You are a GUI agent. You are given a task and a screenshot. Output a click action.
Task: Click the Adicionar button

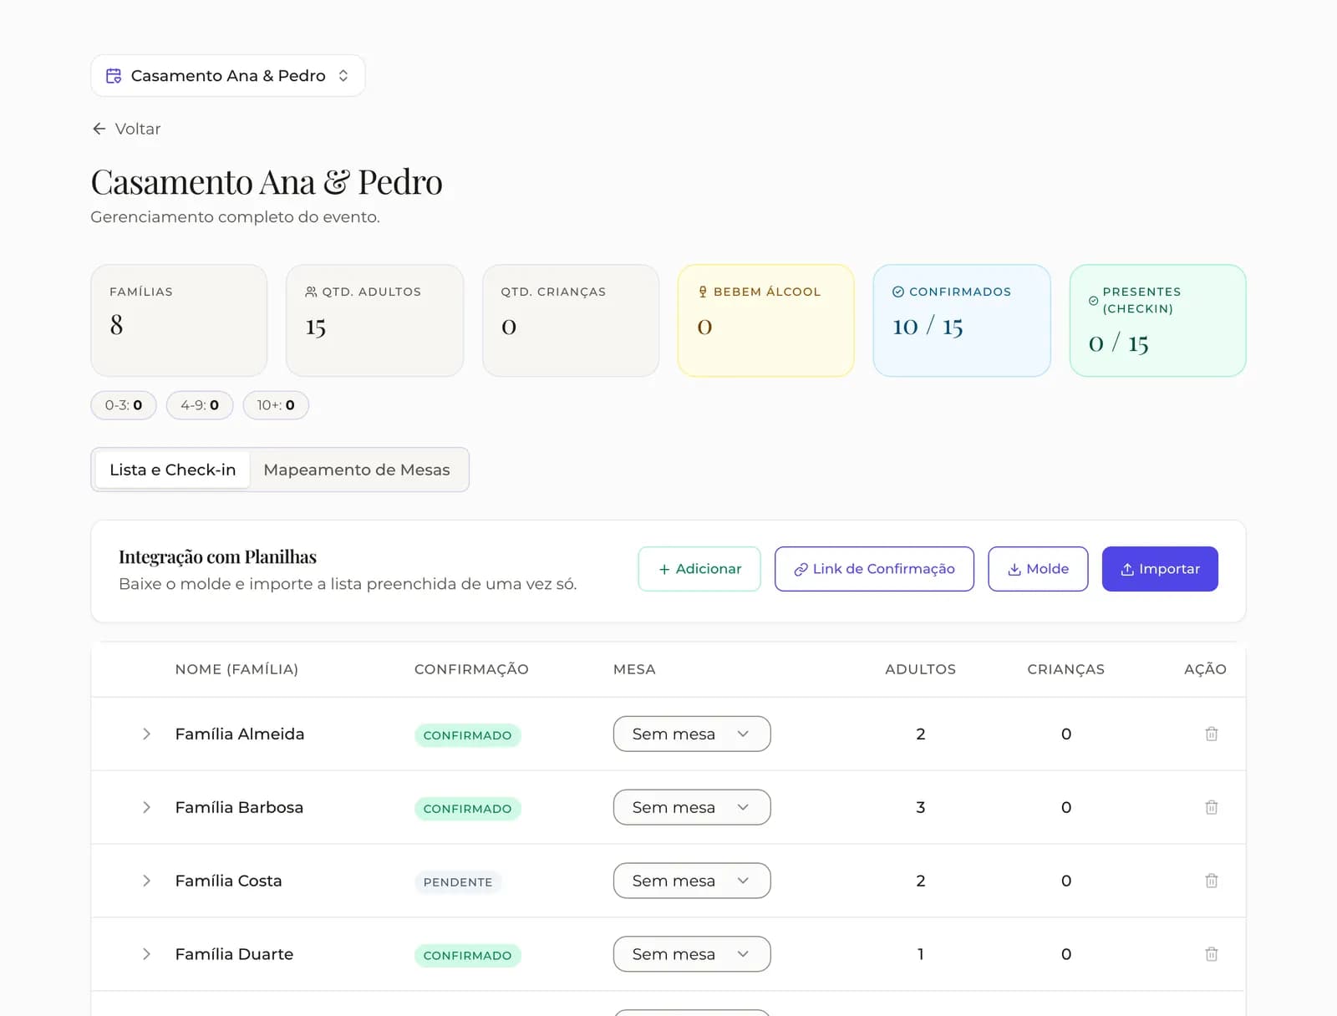point(699,569)
